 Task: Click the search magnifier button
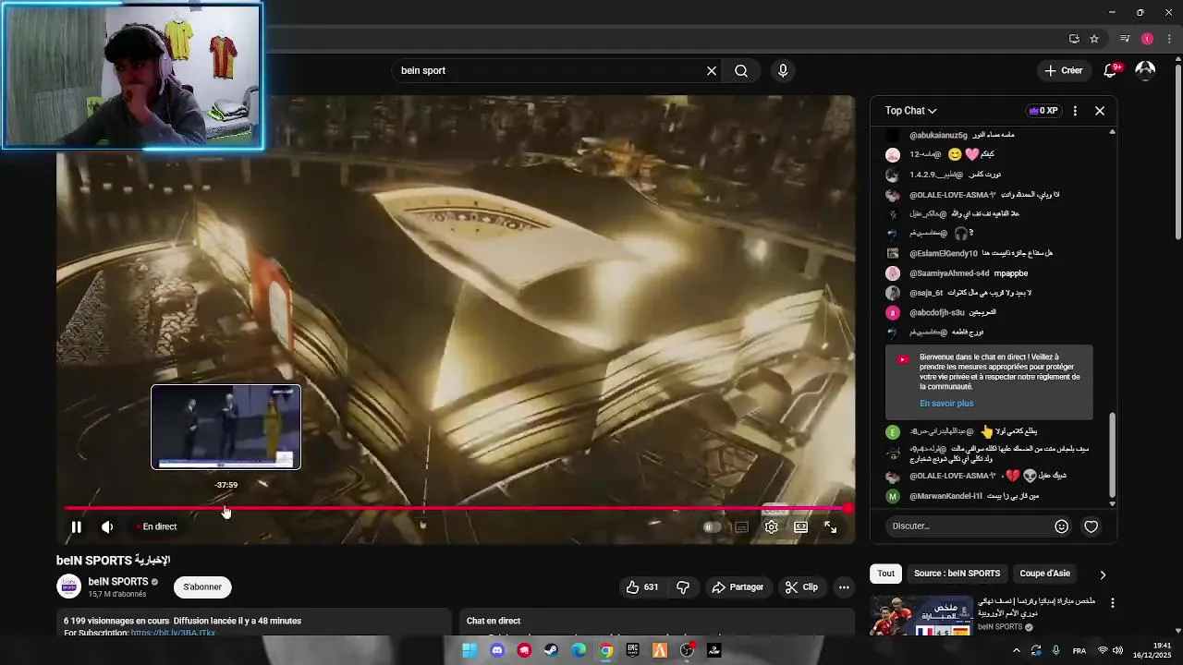741,70
